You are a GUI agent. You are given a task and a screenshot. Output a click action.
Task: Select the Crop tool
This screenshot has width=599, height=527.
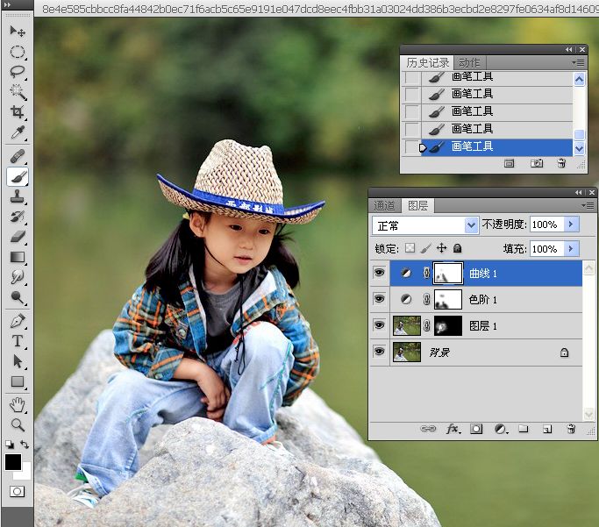point(18,111)
